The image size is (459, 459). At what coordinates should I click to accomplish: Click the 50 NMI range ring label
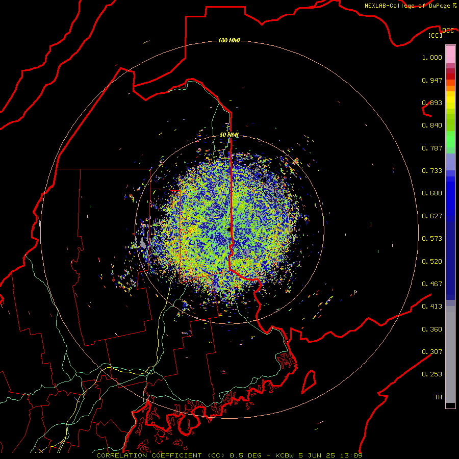[229, 135]
